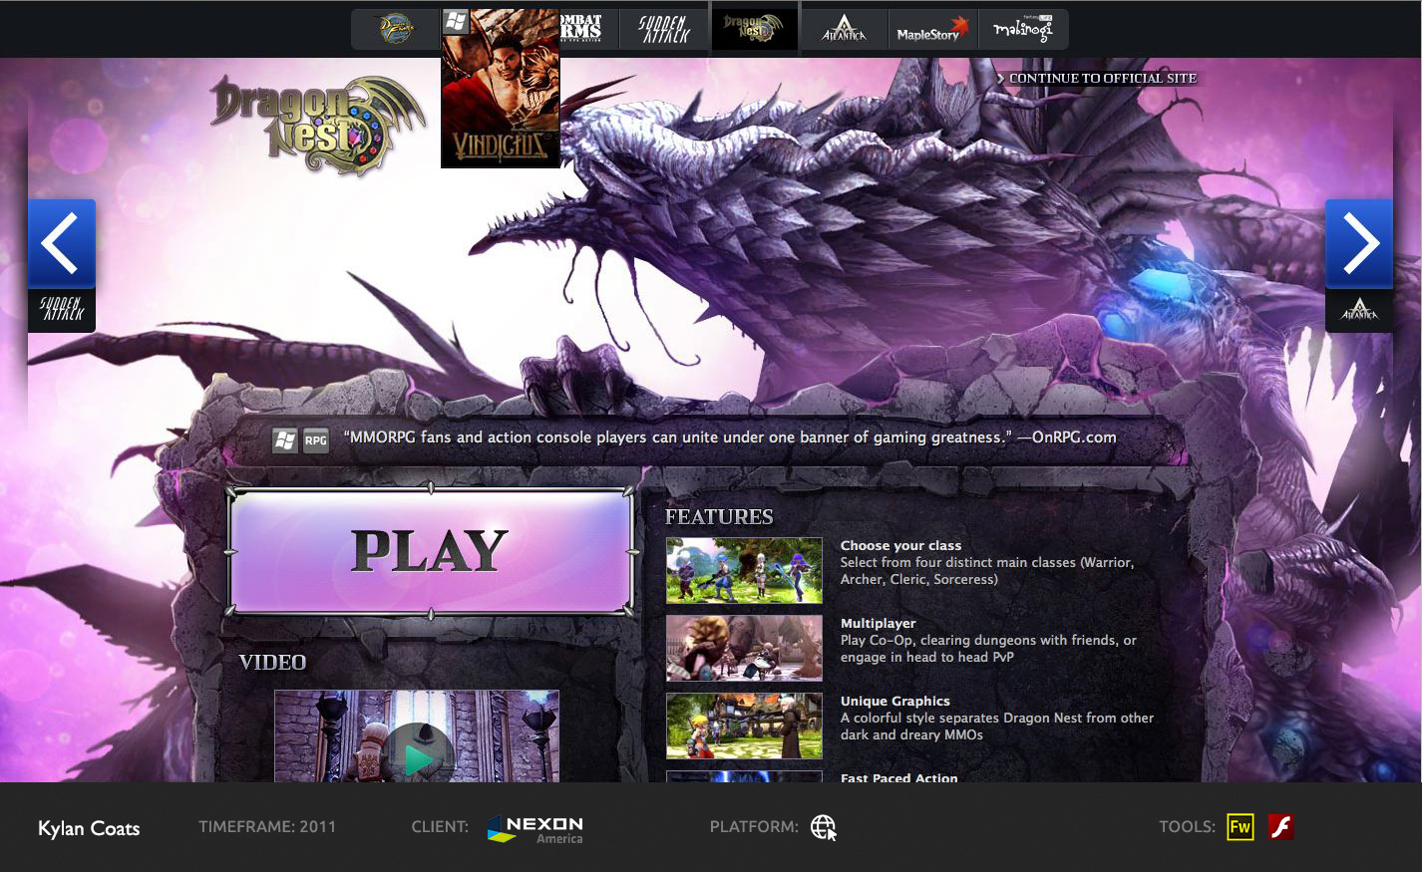Open the Choose your class thumbnail

tap(744, 571)
